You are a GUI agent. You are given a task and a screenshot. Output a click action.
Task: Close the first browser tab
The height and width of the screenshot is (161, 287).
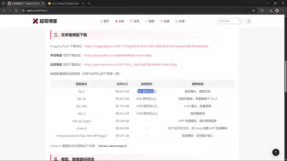coord(43,3)
